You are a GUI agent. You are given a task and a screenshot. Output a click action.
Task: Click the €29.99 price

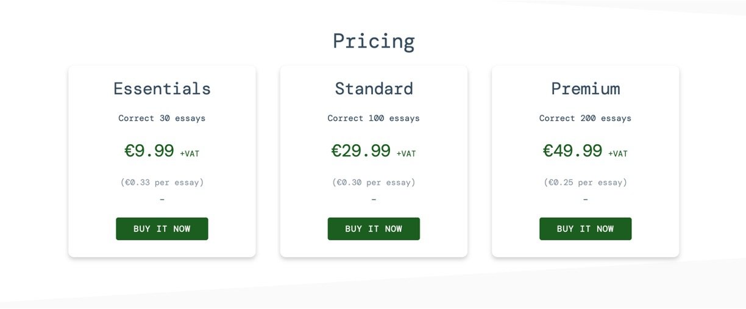pos(361,151)
